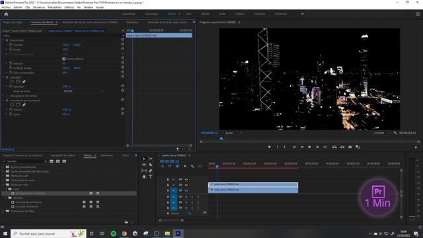Viewport: 423px width, 238px height.
Task: Select the Ripple Edit tool
Action: [144, 165]
